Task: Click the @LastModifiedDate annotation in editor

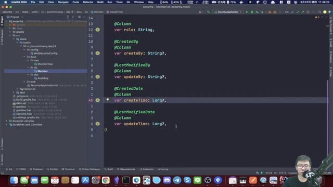Action: tap(134, 112)
